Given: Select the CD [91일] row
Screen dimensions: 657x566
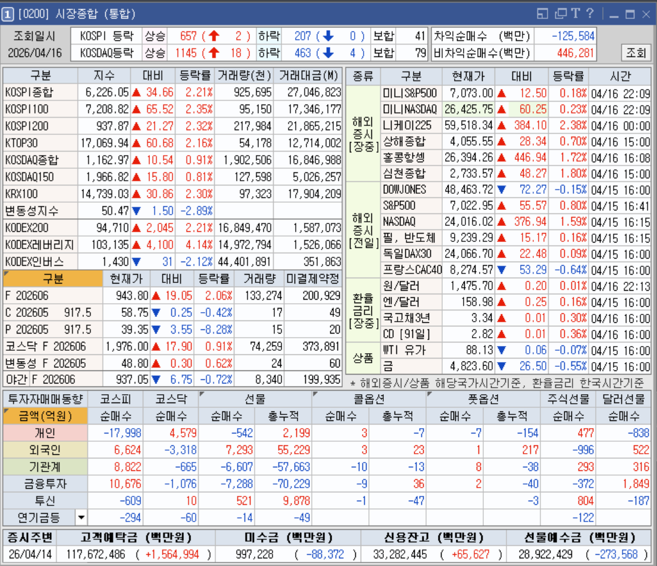Looking at the screenshot, I should click(x=411, y=334).
